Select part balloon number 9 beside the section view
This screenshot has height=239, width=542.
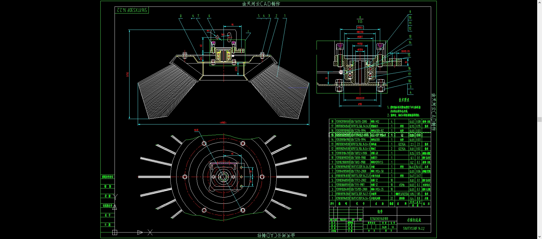pyautogui.click(x=410, y=12)
